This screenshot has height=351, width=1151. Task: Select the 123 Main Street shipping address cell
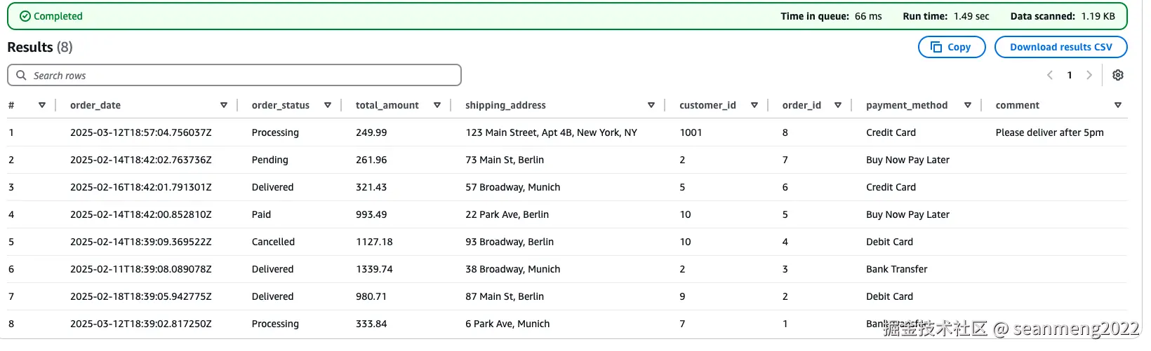551,132
